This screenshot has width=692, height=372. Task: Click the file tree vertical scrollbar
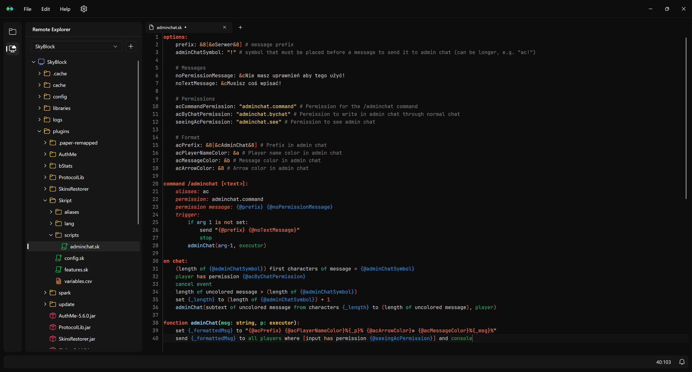tap(138, 142)
